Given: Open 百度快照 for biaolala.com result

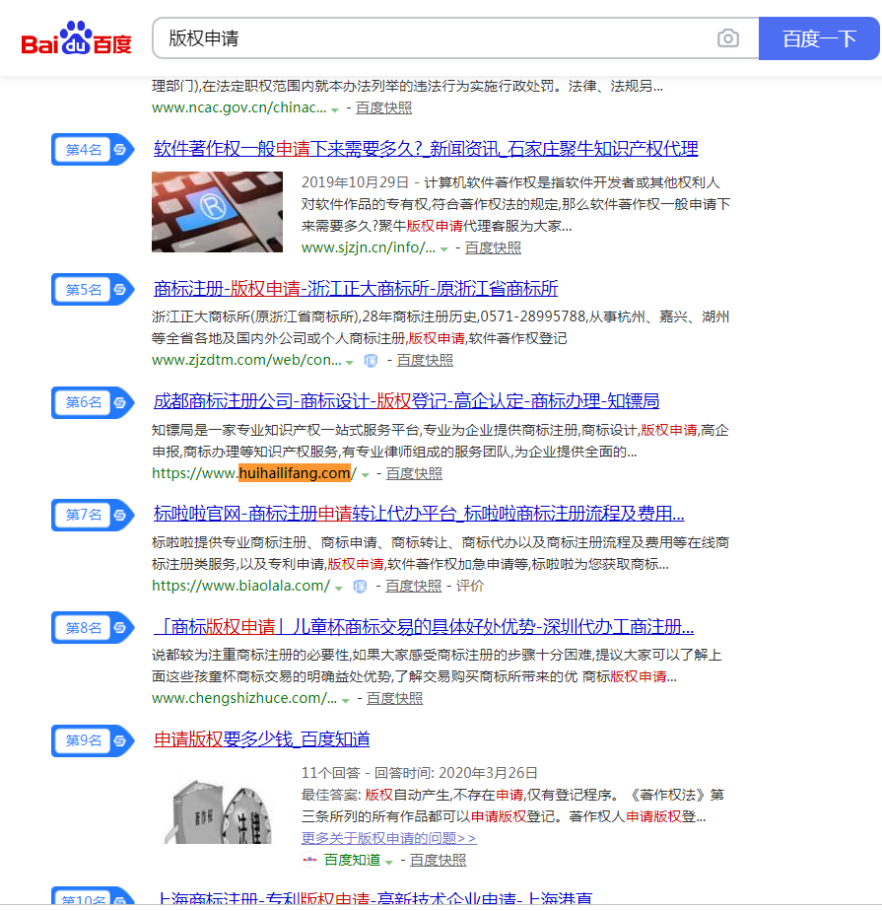Looking at the screenshot, I should click(x=414, y=587).
